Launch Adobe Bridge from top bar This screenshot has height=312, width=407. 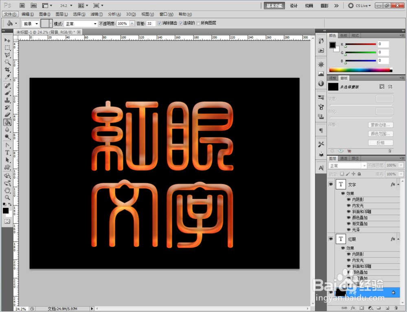point(22,5)
